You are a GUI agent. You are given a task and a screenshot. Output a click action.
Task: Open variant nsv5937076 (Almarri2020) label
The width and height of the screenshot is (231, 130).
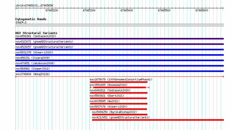click(108, 107)
